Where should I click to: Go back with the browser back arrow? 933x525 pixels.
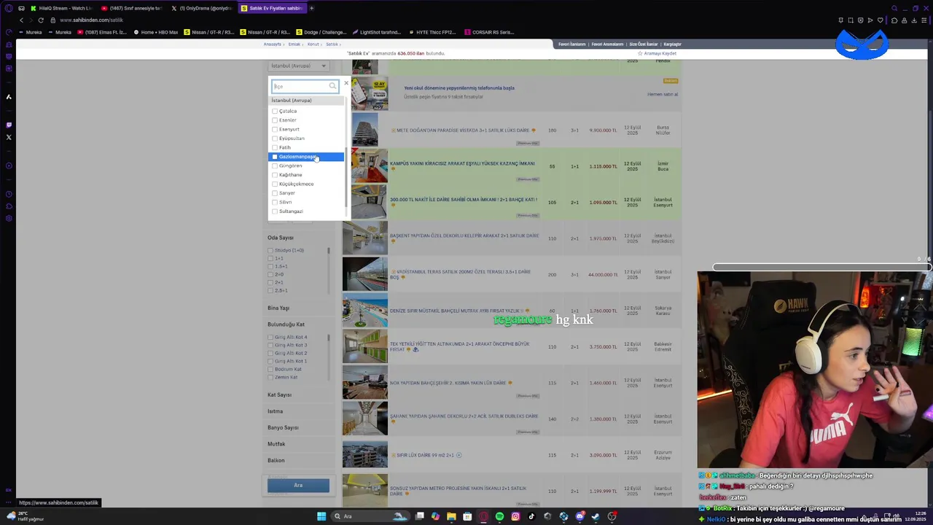[21, 20]
